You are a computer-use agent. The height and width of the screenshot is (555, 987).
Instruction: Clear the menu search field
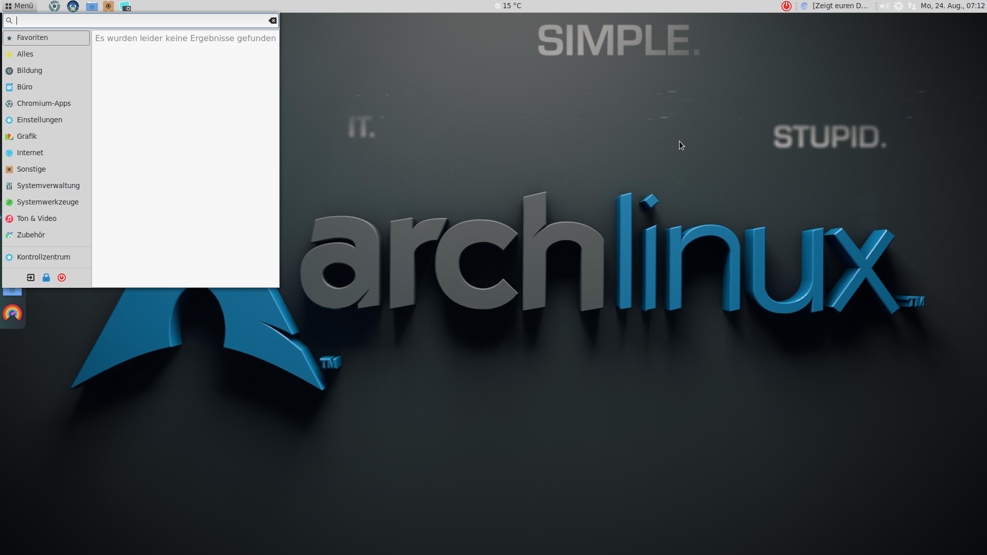tap(272, 21)
